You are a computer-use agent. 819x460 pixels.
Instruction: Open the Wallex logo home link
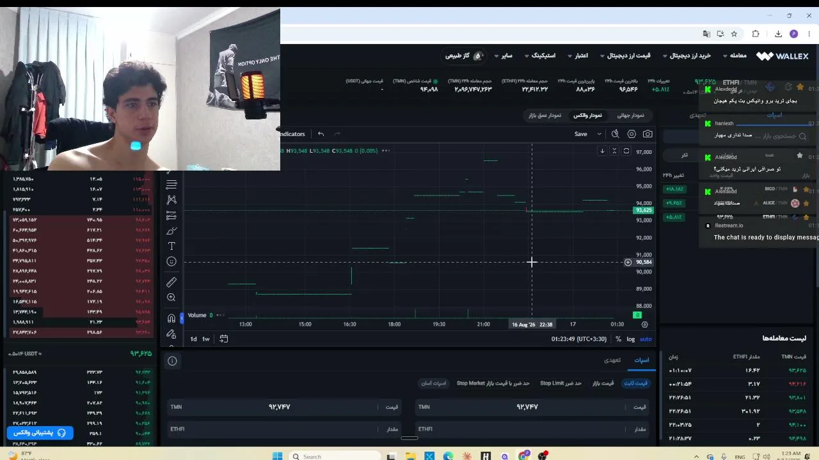pos(782,56)
